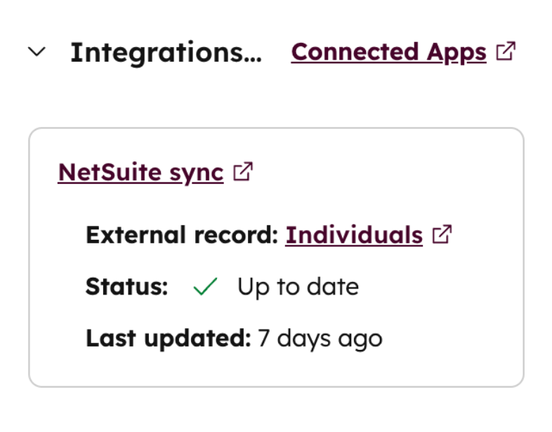The height and width of the screenshot is (432, 552).
Task: Click external-link icon beside Connected Apps
Action: pyautogui.click(x=506, y=51)
